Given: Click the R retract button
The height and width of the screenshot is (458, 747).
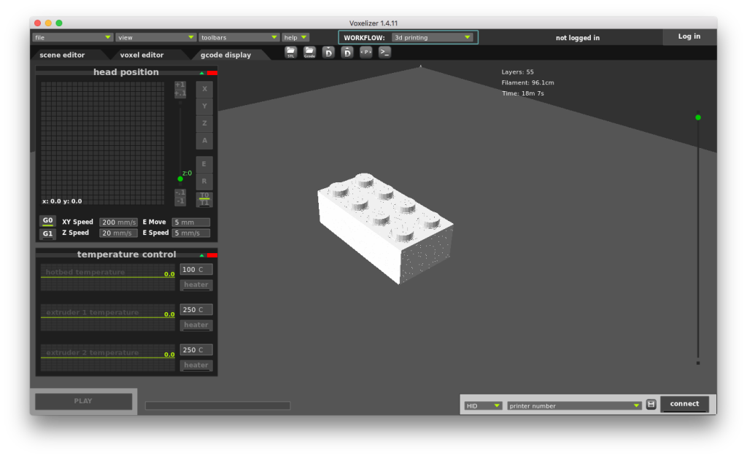Looking at the screenshot, I should click(204, 182).
